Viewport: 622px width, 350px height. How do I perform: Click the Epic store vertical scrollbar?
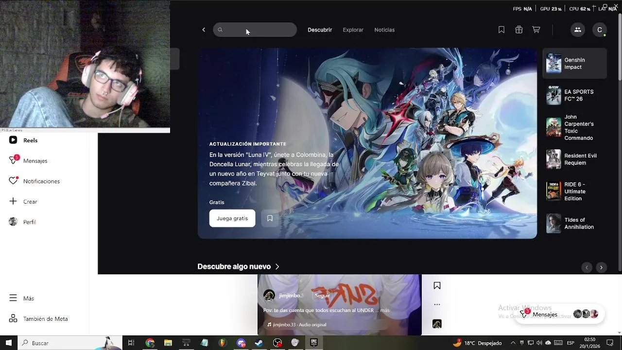620,48
